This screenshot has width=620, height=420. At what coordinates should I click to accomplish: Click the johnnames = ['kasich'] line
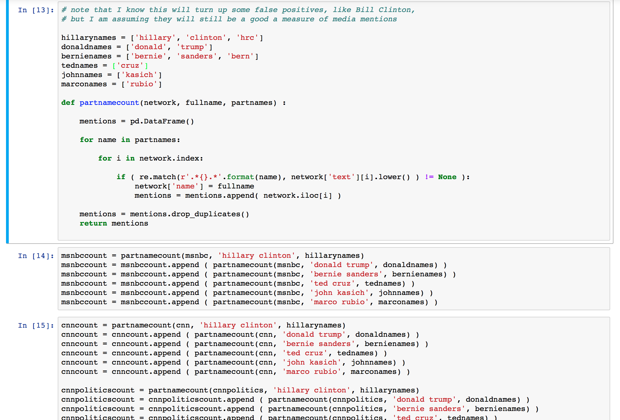pos(112,75)
